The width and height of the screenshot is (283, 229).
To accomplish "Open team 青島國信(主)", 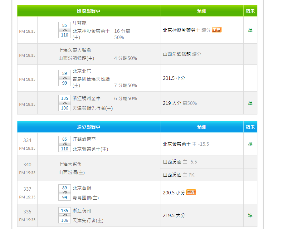I will pyautogui.click(x=85, y=198).
